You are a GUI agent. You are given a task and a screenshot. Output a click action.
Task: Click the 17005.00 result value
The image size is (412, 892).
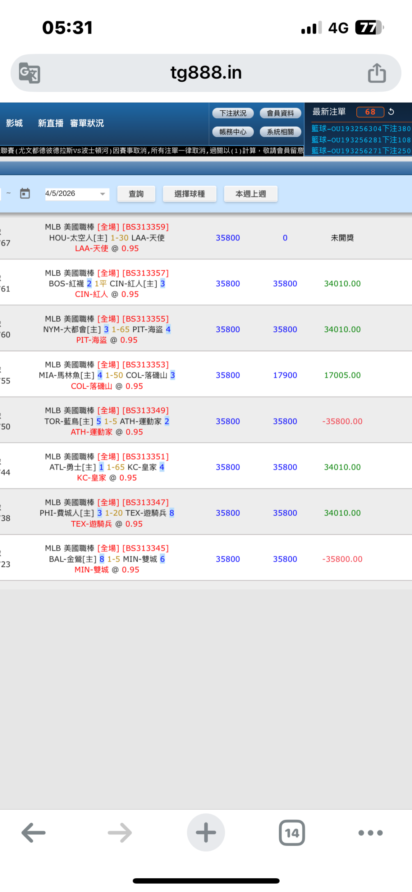(342, 375)
